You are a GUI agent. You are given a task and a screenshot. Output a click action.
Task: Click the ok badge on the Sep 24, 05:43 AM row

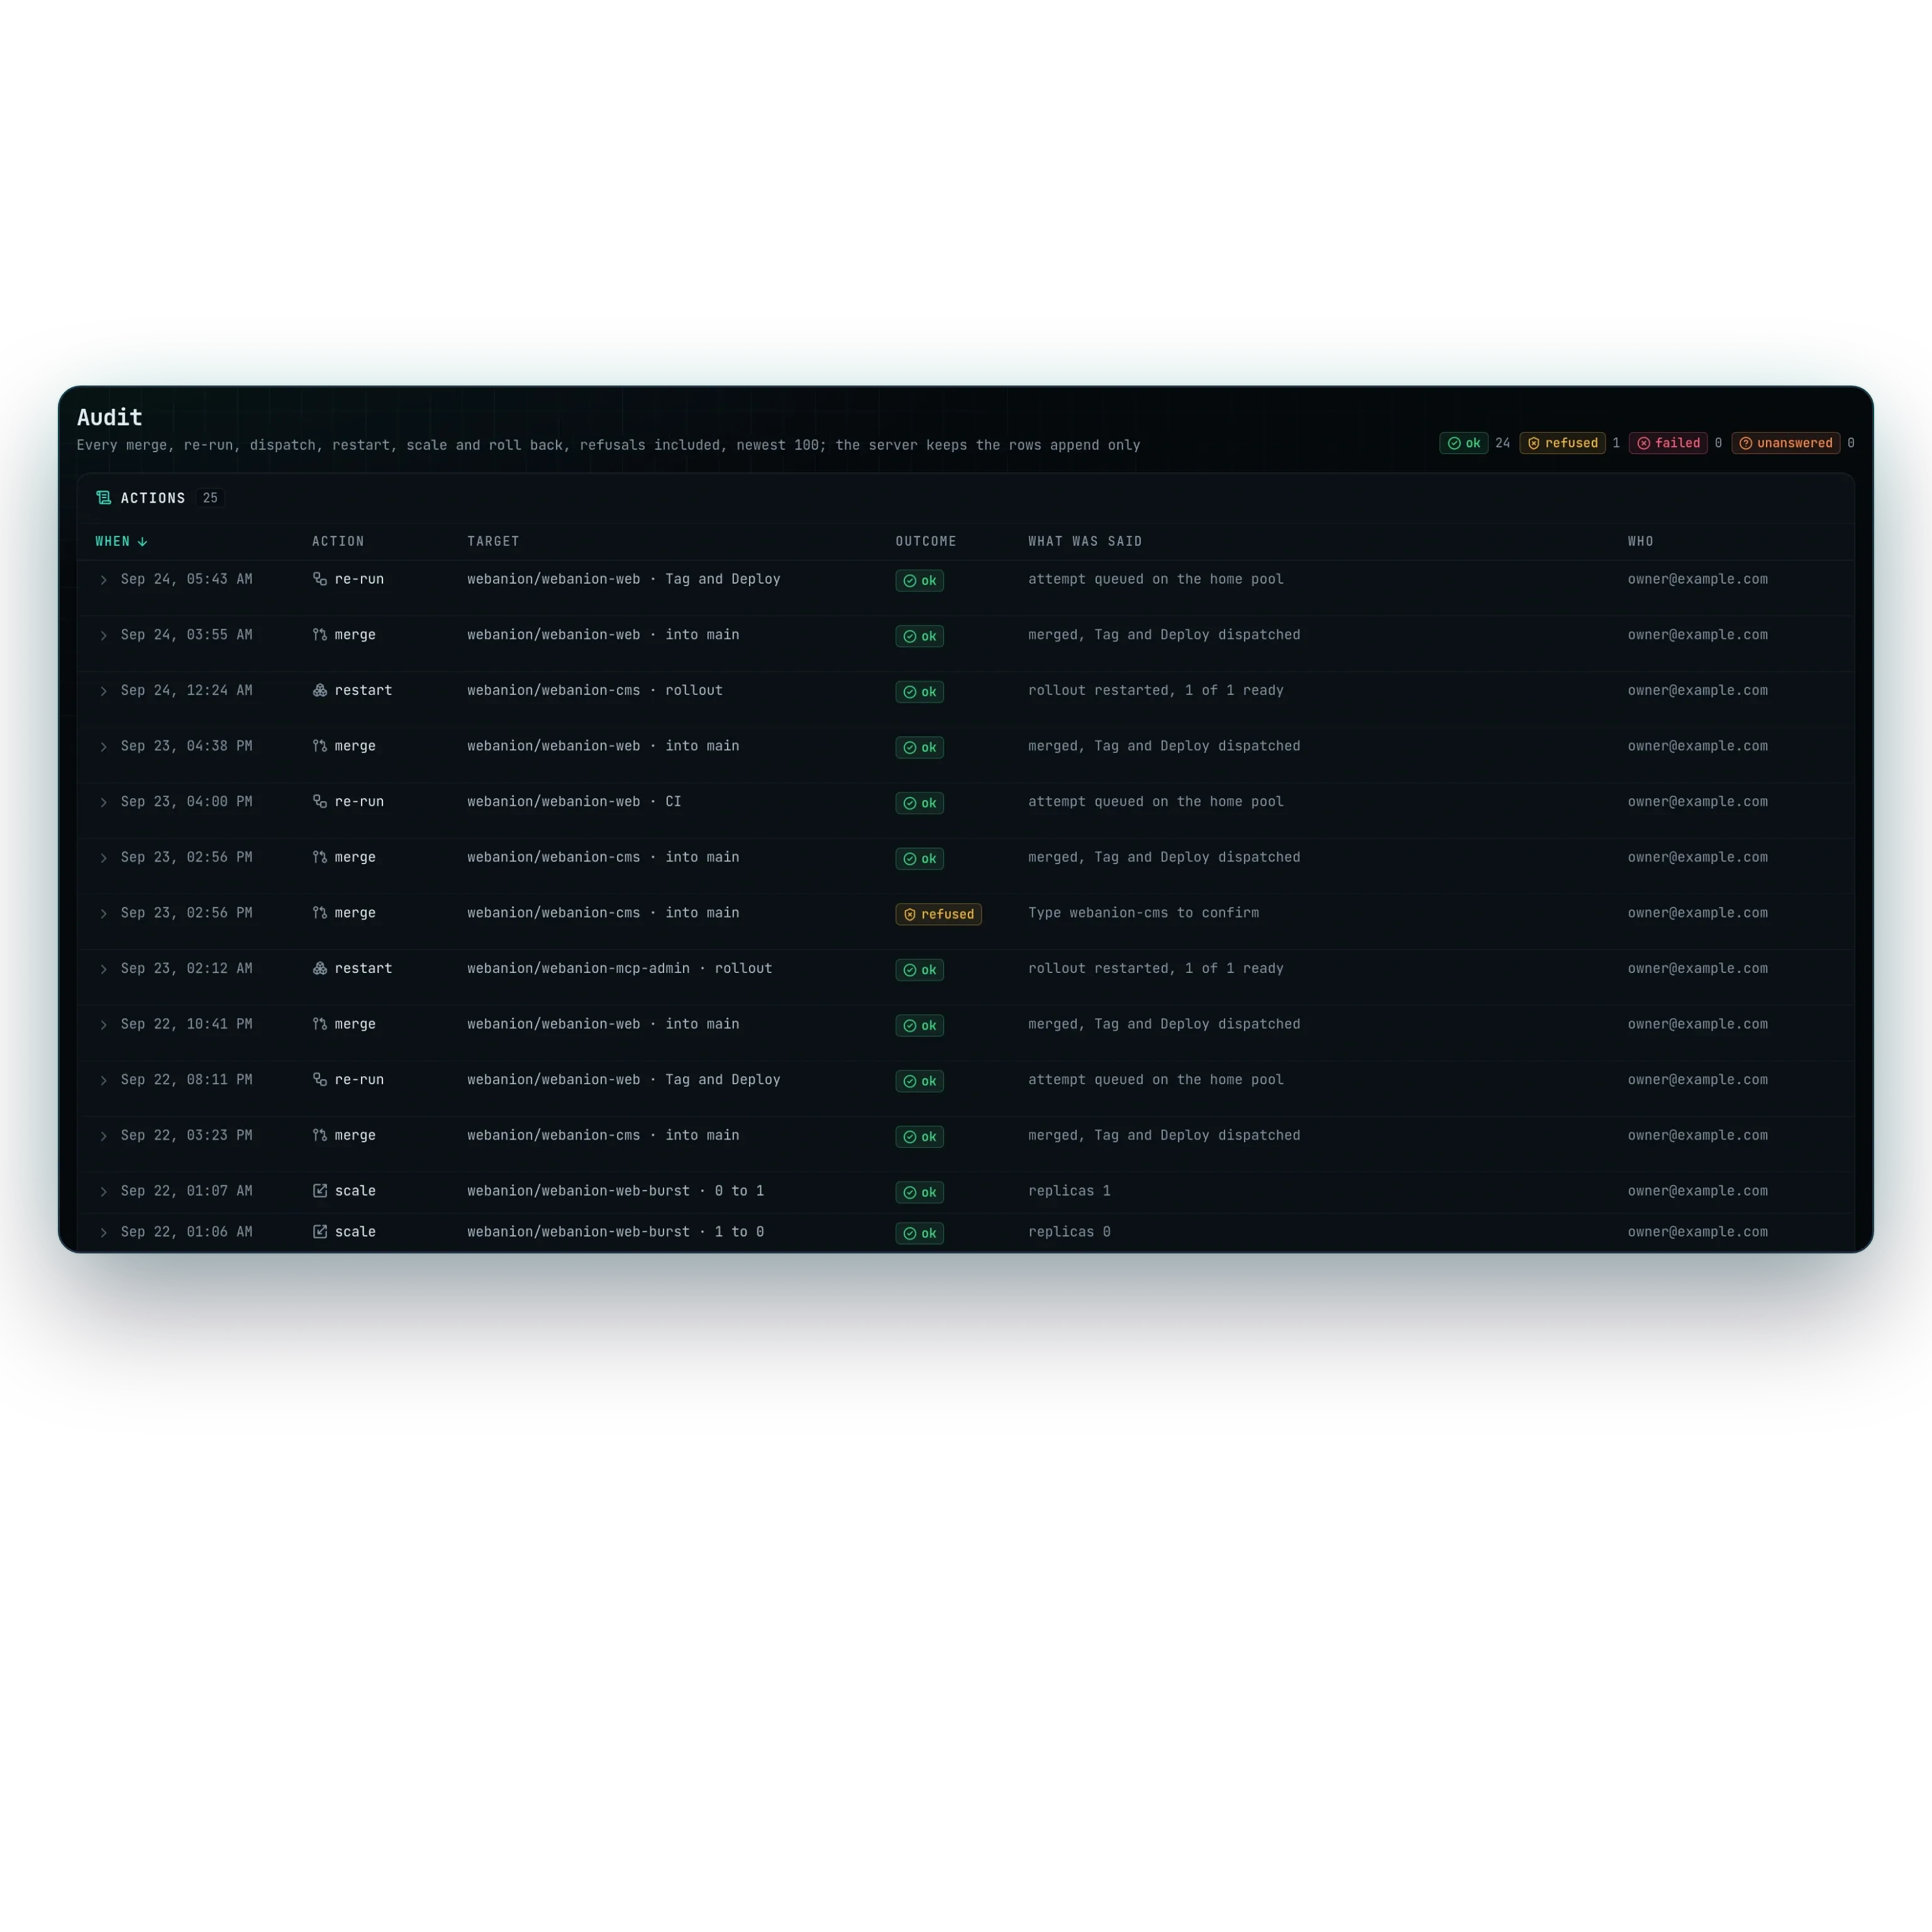point(919,581)
